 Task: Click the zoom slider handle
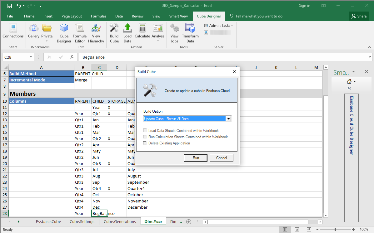pos(335,230)
